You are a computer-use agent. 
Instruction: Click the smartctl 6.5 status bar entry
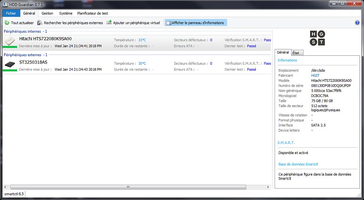click(x=14, y=194)
